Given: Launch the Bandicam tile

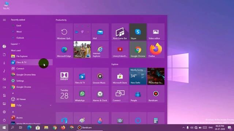Looking at the screenshot, I should coord(156,94).
